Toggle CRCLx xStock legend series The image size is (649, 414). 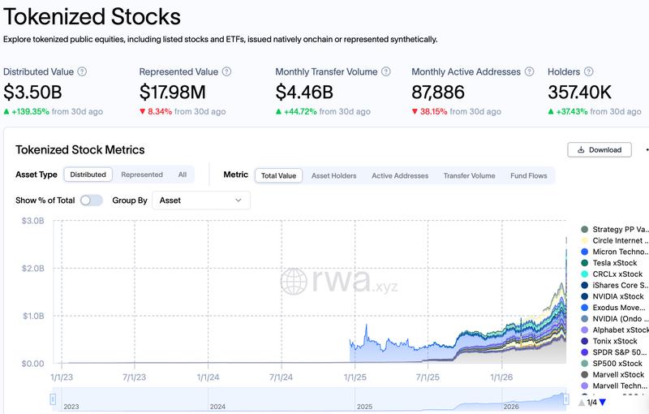tap(612, 274)
